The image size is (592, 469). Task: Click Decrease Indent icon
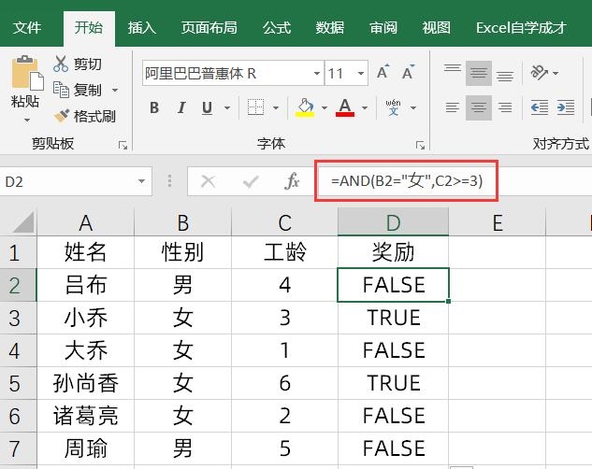(x=540, y=107)
